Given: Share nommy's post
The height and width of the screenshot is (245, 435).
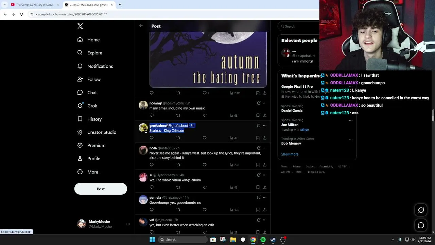Looking at the screenshot, I should click(x=265, y=115).
